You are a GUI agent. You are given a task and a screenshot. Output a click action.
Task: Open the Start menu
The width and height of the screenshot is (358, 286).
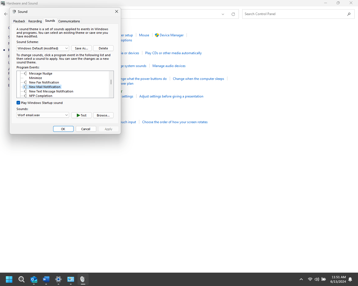pos(9,279)
